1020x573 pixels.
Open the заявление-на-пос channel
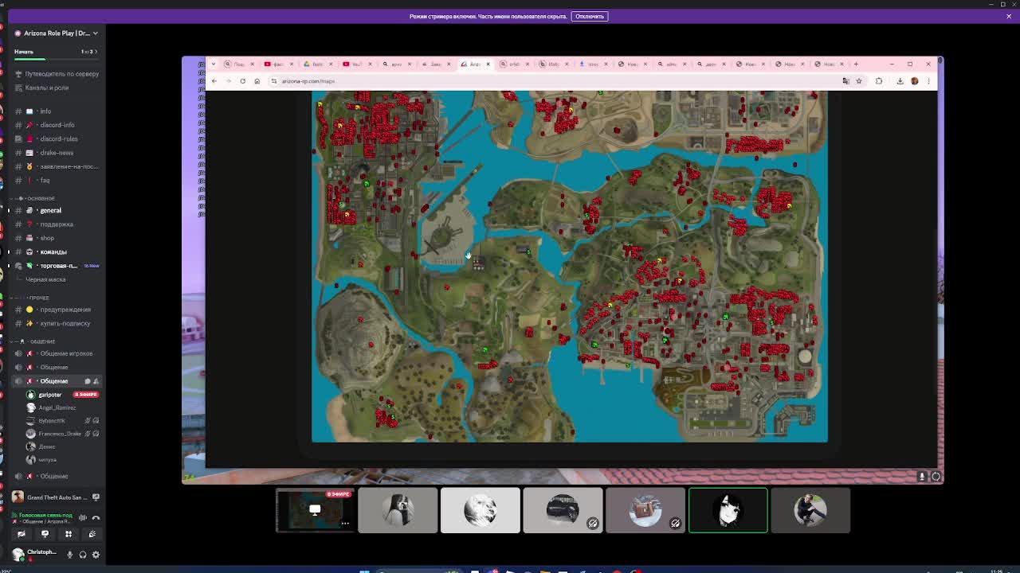tap(56, 166)
